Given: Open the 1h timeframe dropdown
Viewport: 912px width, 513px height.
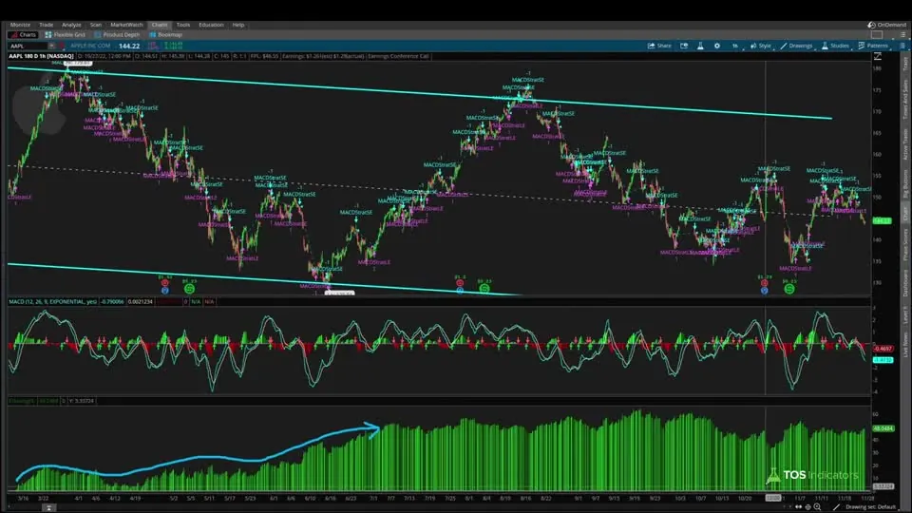Looking at the screenshot, I should pyautogui.click(x=735, y=46).
